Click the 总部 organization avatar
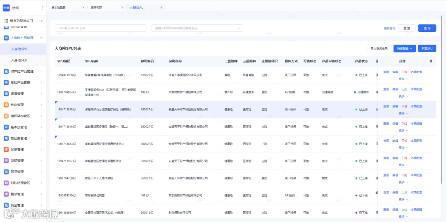This screenshot has width=446, height=222. (6, 8)
